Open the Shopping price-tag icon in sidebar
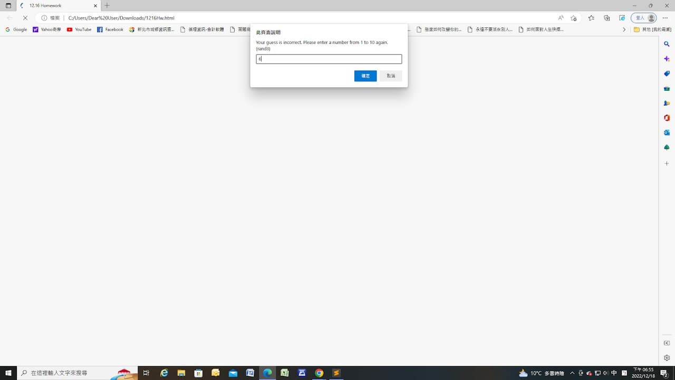Viewport: 675px width, 380px height. tap(667, 73)
